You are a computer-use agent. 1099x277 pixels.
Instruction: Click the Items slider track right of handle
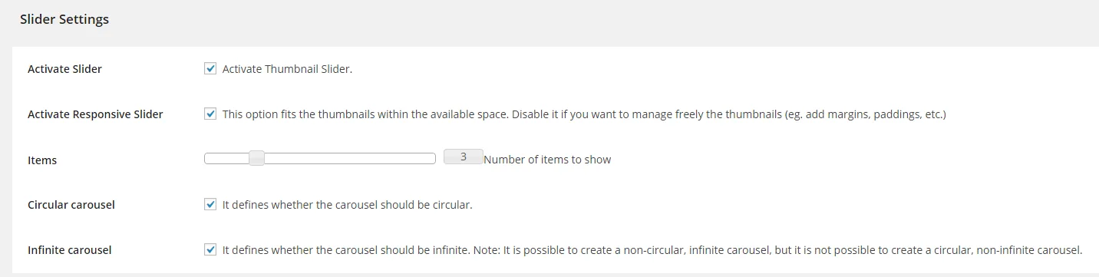pos(350,159)
